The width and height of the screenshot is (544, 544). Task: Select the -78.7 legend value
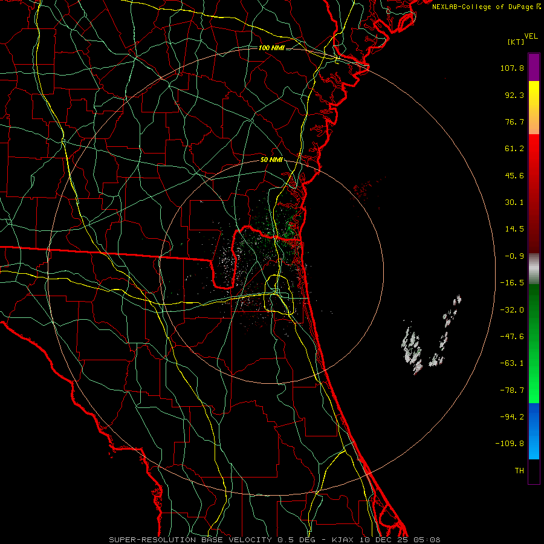[512, 390]
